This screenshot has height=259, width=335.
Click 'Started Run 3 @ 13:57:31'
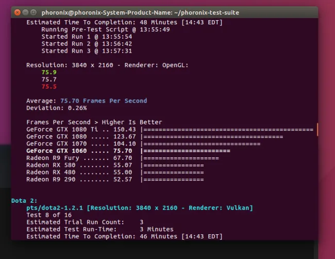coord(87,51)
